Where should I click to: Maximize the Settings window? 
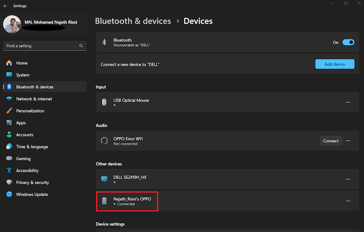click(x=346, y=3)
